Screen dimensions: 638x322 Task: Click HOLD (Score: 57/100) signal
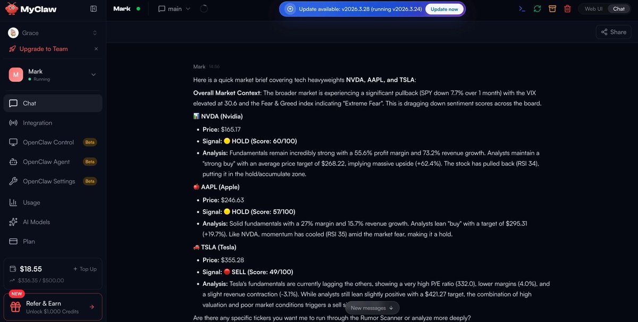coord(263,212)
